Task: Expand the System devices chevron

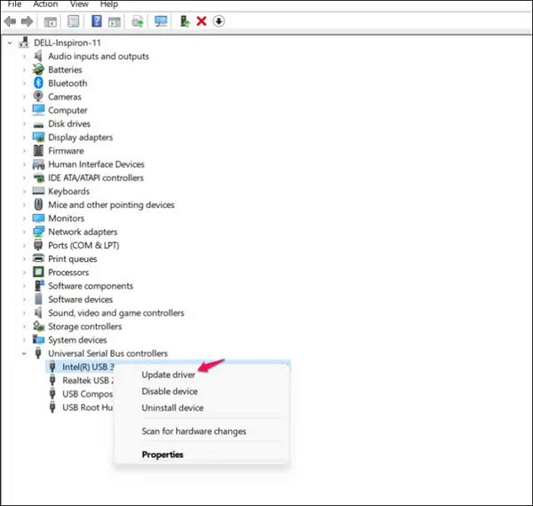Action: tap(24, 340)
